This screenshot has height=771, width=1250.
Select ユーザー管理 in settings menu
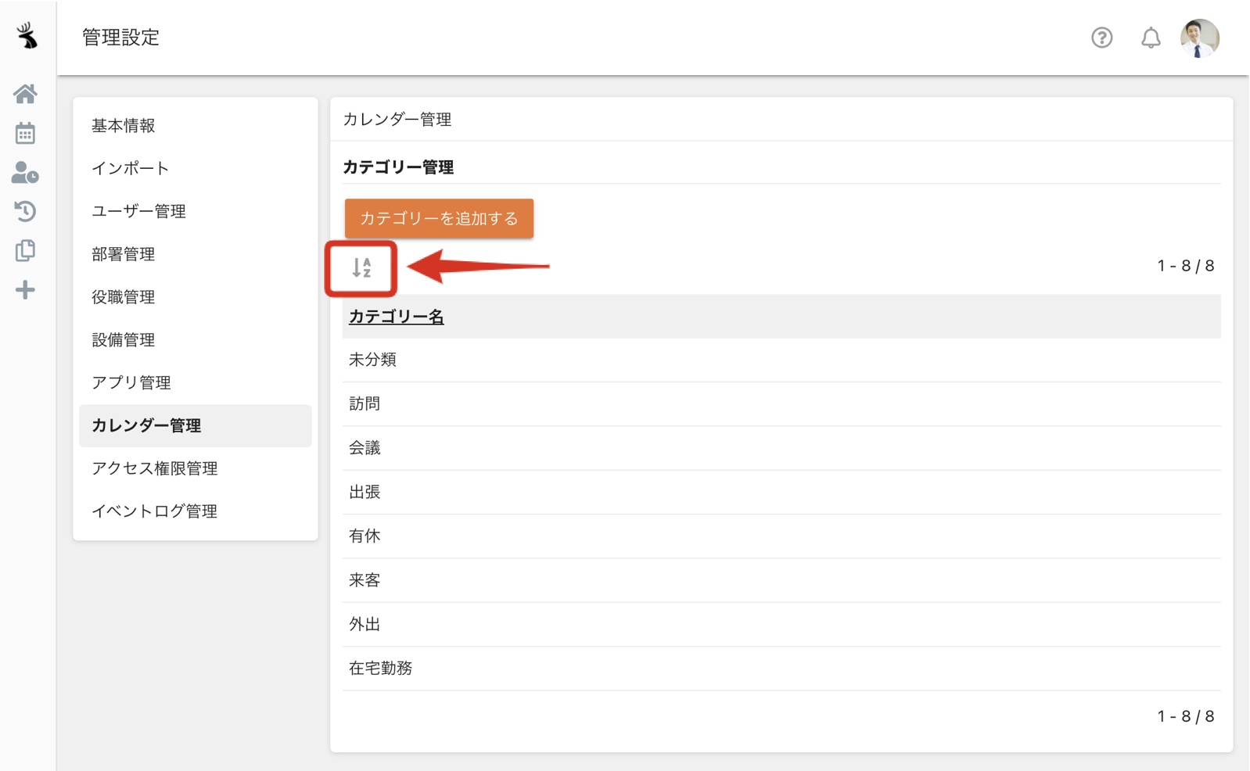click(138, 211)
